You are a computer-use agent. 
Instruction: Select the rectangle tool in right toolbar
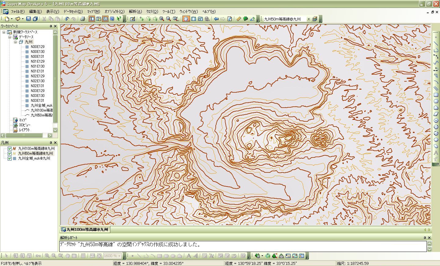coord(436,95)
